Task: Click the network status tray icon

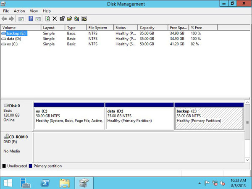Action: [x=215, y=183]
